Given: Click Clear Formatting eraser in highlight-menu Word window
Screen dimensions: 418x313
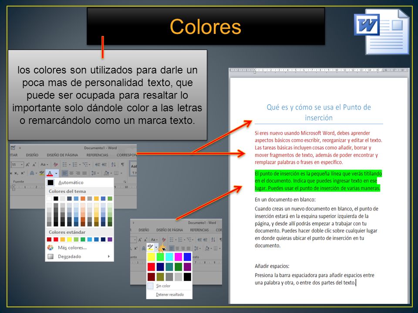Looking at the screenshot, I should 164,240.
